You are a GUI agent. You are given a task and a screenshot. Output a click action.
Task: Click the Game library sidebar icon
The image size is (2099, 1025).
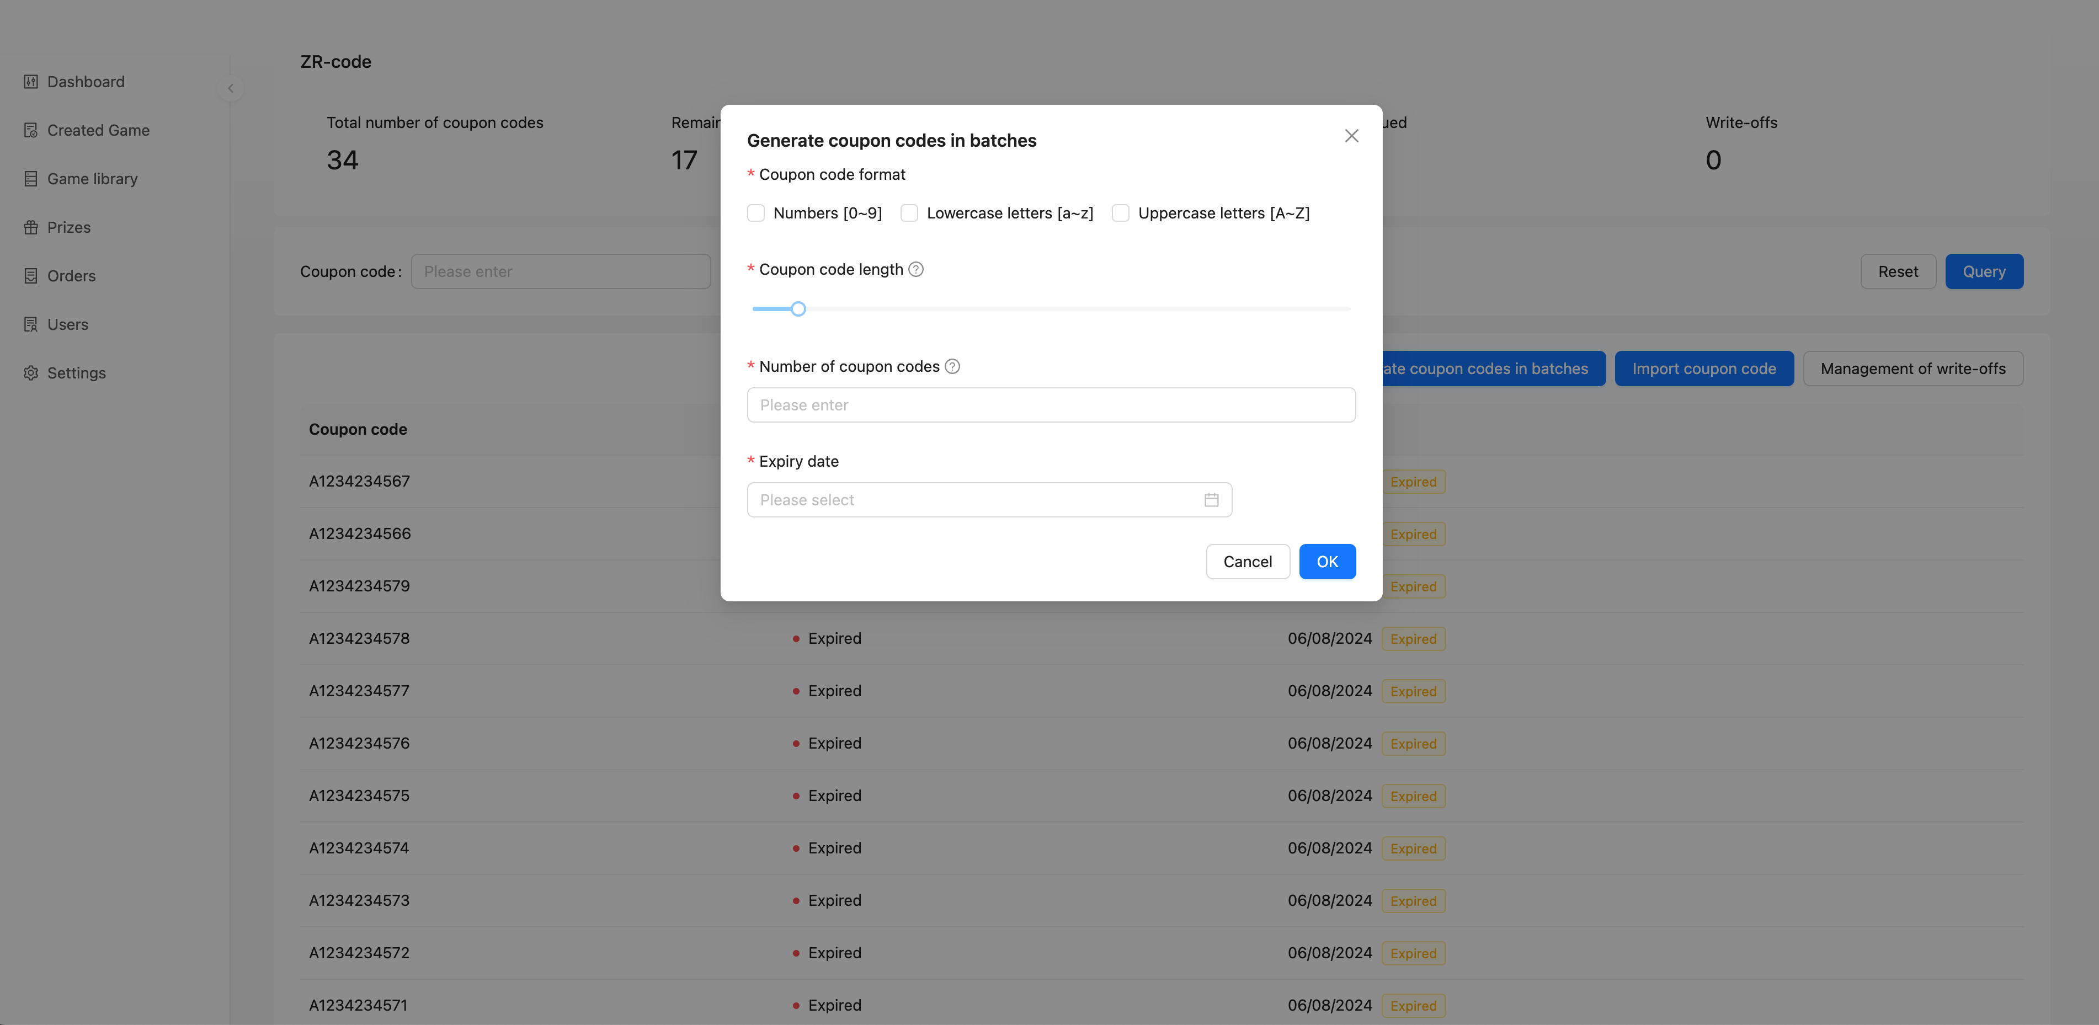31,178
